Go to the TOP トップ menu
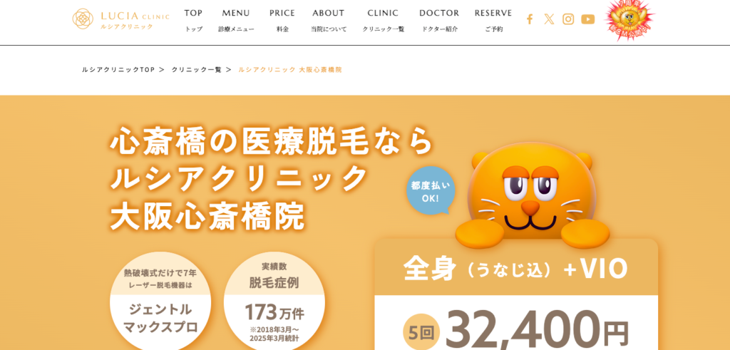 coord(193,21)
